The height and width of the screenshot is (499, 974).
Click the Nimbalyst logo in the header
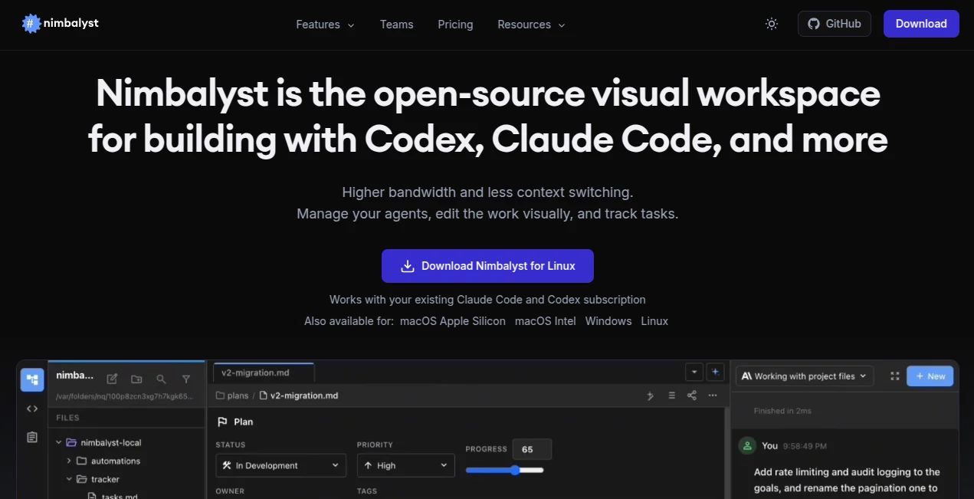(x=61, y=23)
